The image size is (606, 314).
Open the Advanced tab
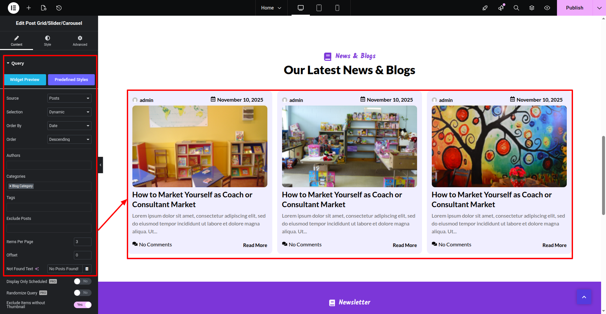click(80, 41)
